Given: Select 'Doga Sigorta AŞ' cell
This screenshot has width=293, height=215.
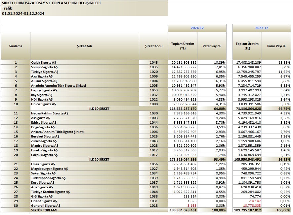Looking at the screenshot, I should (x=84, y=127).
